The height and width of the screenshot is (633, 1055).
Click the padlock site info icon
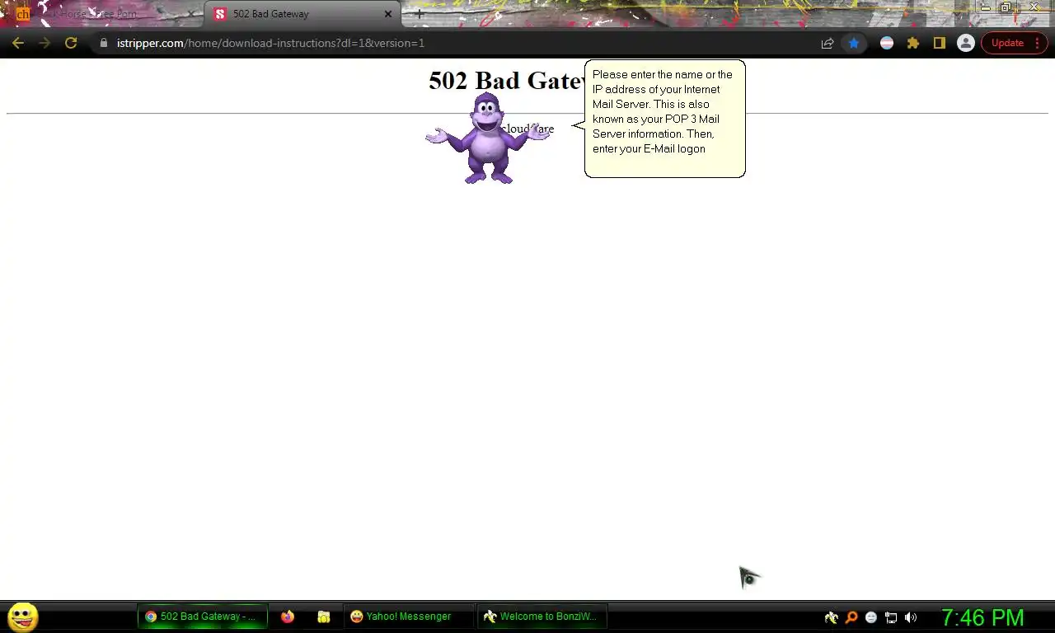(x=103, y=43)
